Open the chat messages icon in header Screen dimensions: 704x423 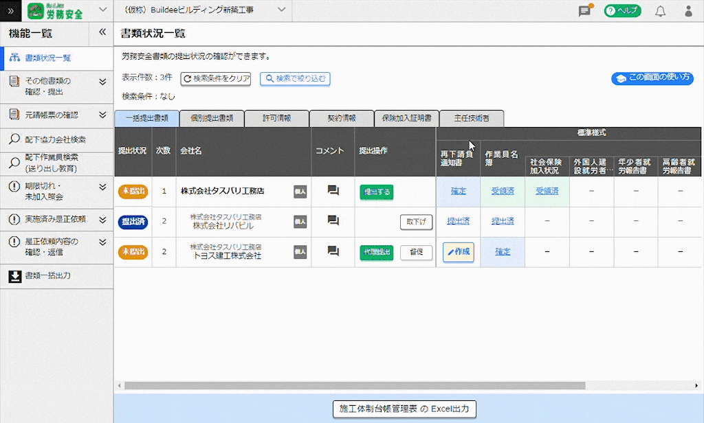coord(584,11)
